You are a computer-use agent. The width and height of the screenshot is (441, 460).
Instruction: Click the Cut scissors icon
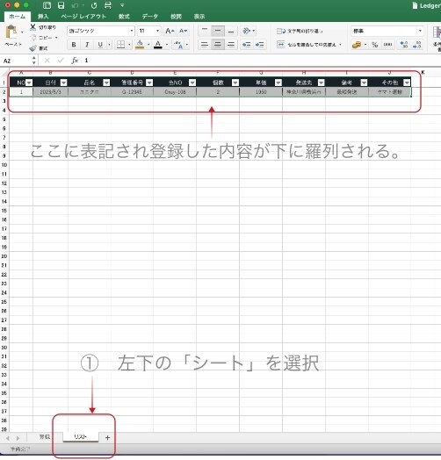(33, 27)
